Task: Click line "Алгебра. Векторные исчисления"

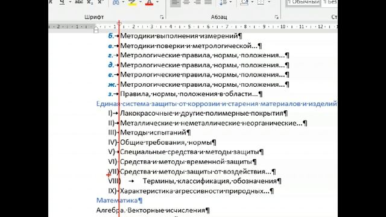Action: (x=151, y=210)
